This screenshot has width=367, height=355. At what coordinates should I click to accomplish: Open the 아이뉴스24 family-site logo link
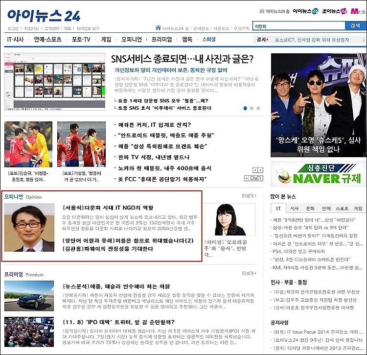pos(305,11)
